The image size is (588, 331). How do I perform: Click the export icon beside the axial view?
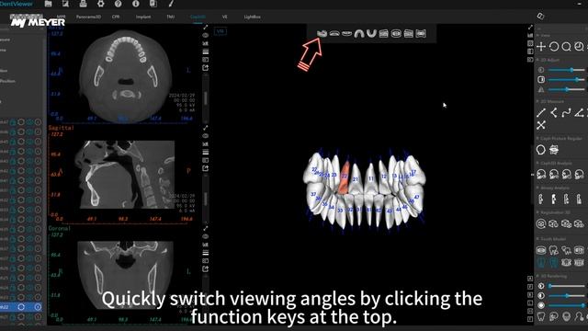click(x=206, y=68)
